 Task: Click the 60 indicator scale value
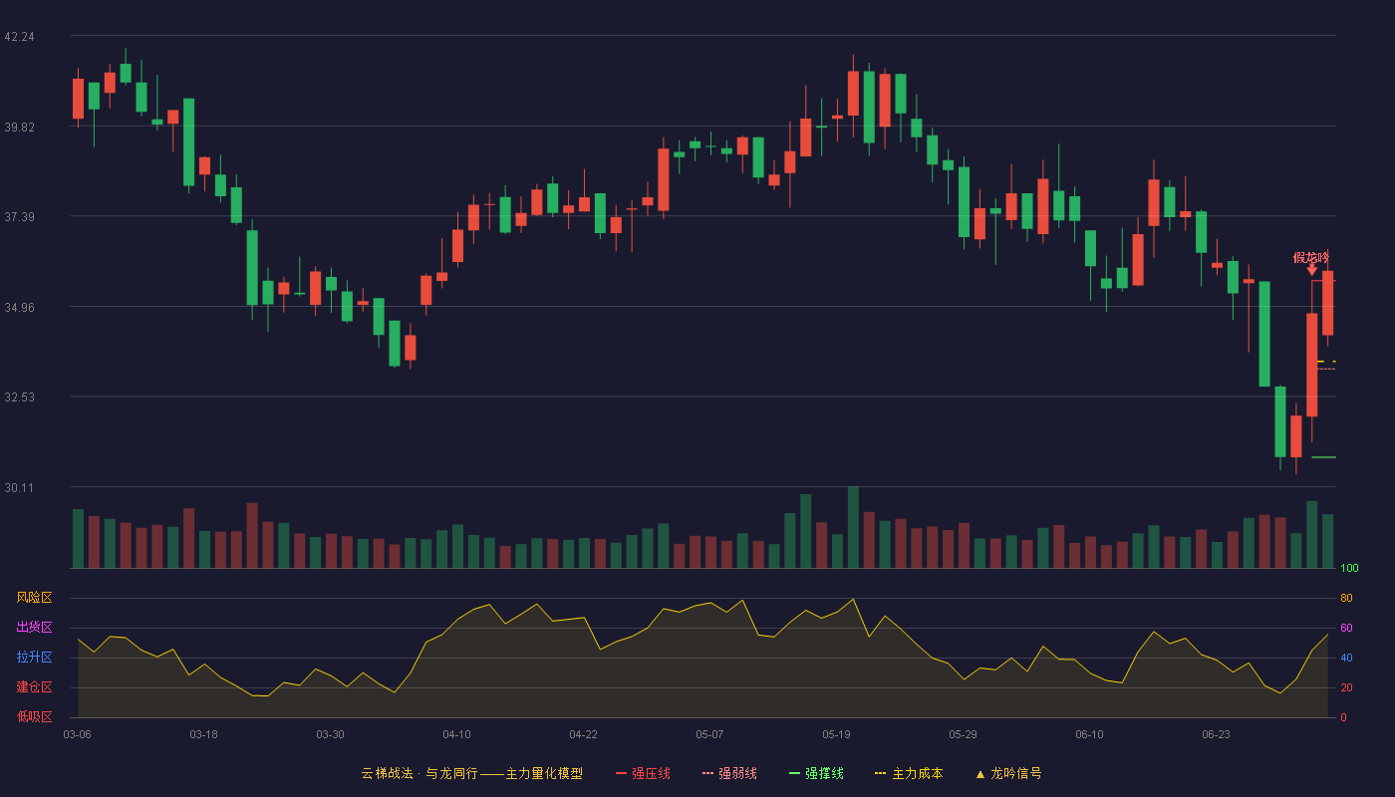coord(1346,628)
